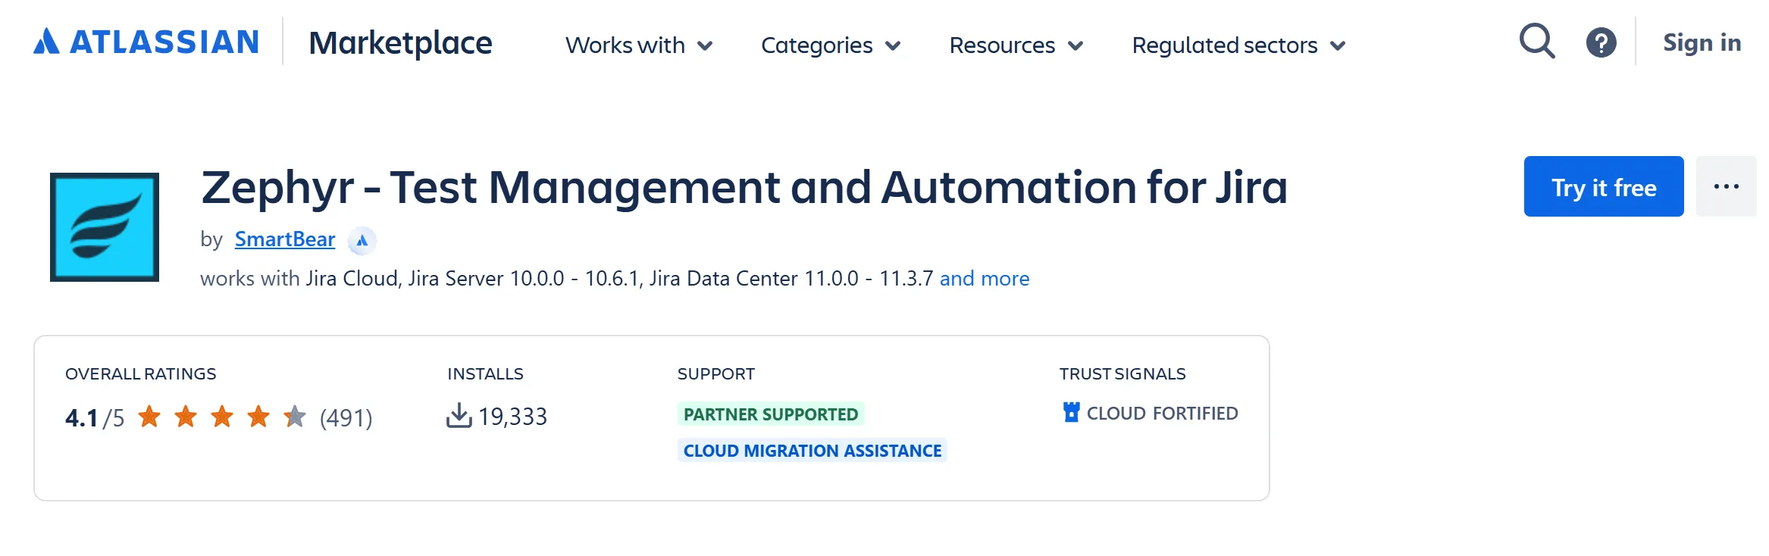The width and height of the screenshot is (1769, 556).
Task: Open the search magnifier icon
Action: (1537, 42)
